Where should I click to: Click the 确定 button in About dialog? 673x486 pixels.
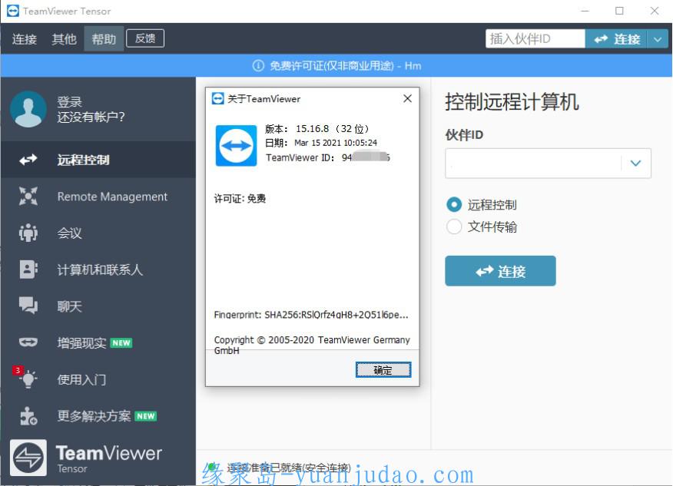pyautogui.click(x=383, y=370)
